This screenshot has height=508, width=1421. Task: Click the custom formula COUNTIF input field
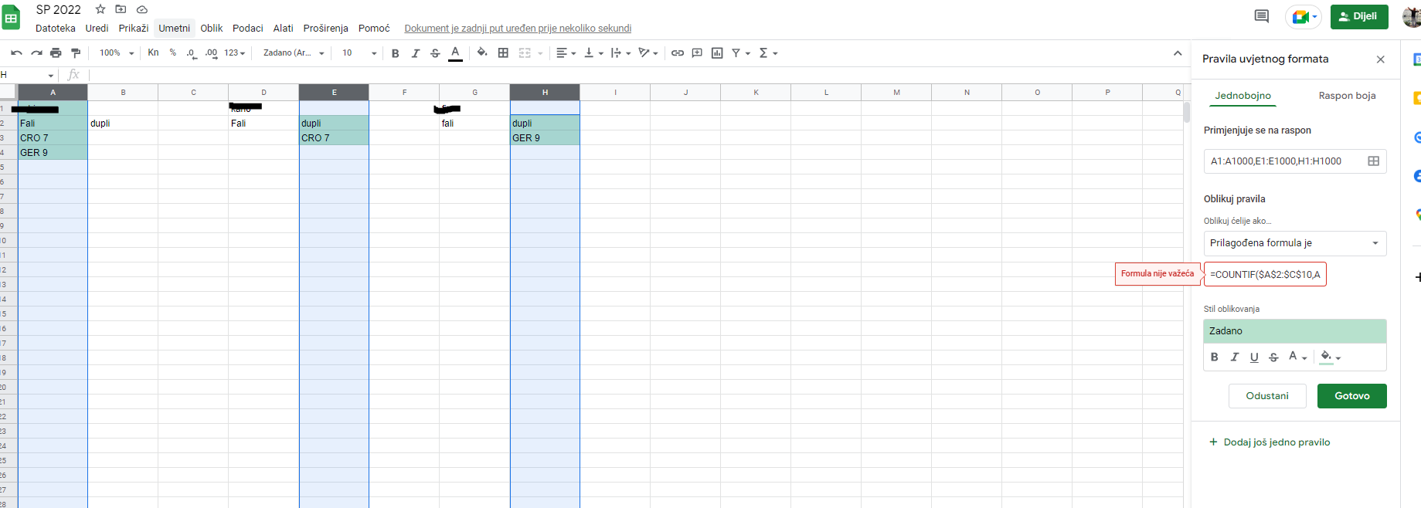coord(1265,275)
